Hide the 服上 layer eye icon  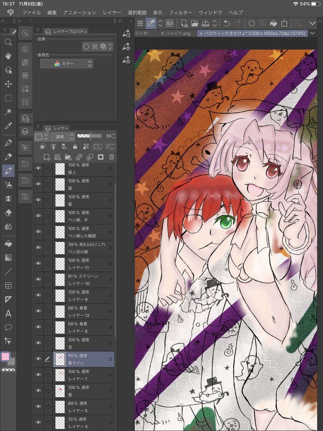pos(38,168)
